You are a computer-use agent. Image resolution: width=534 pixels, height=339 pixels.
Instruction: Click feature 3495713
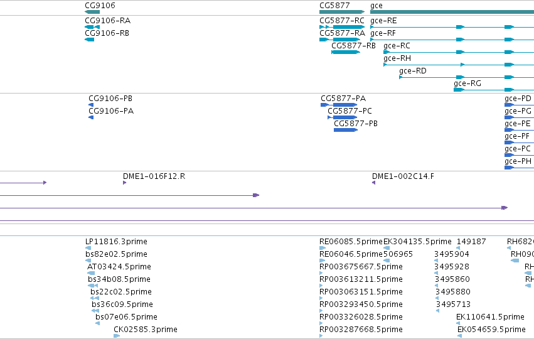coord(437,311)
